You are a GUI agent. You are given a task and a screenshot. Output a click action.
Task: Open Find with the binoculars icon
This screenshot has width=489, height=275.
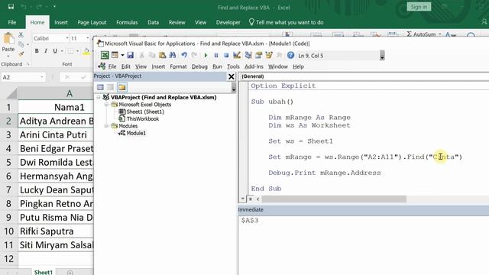(173, 55)
